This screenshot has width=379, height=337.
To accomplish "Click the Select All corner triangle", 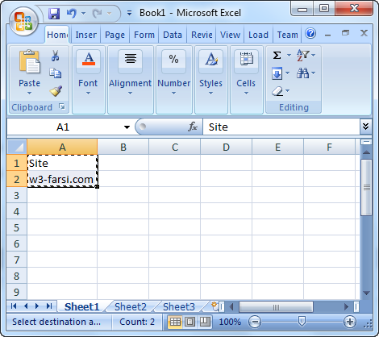I will 17,147.
